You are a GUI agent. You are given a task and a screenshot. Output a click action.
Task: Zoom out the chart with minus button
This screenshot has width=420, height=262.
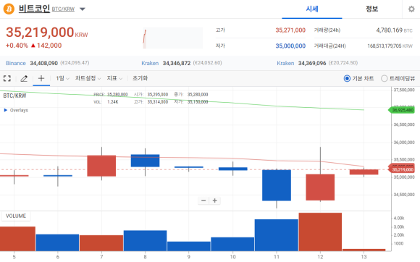203,200
